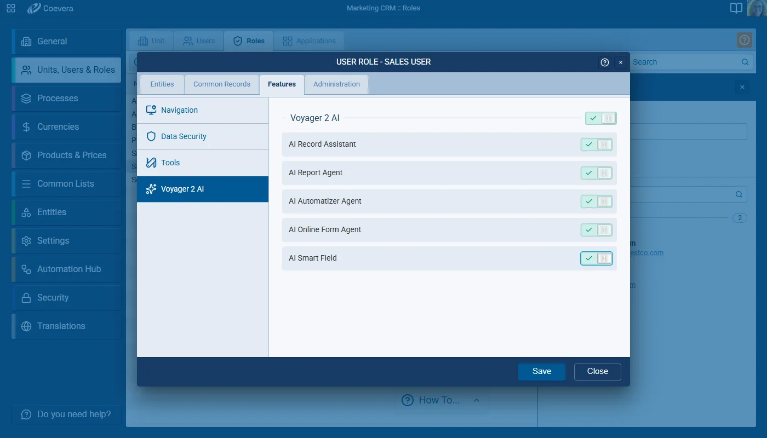Open the user profile avatar
The image size is (767, 438).
click(x=757, y=8)
